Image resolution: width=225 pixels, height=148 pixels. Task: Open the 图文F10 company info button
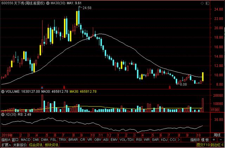[x=203, y=145]
